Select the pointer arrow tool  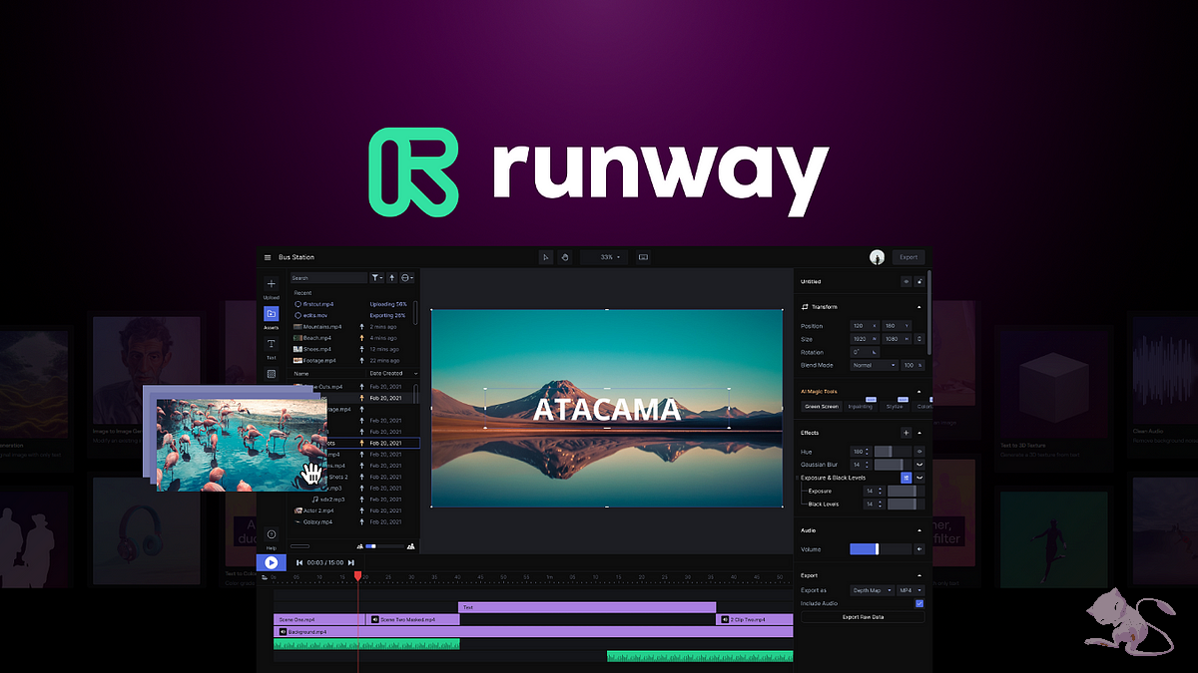point(546,257)
